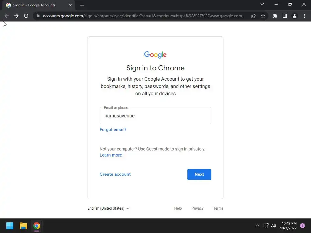311x233 pixels.
Task: Open the Chrome profile avatar
Action: [295, 16]
